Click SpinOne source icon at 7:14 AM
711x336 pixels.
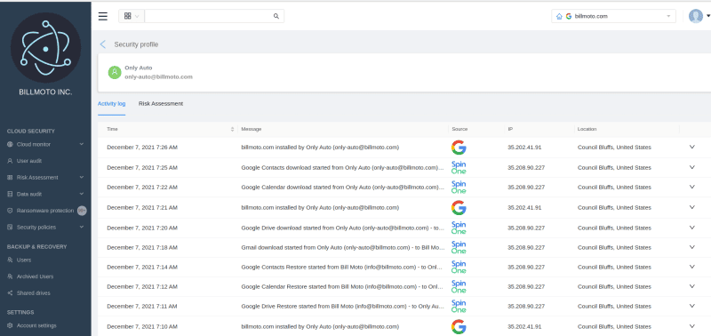459,267
